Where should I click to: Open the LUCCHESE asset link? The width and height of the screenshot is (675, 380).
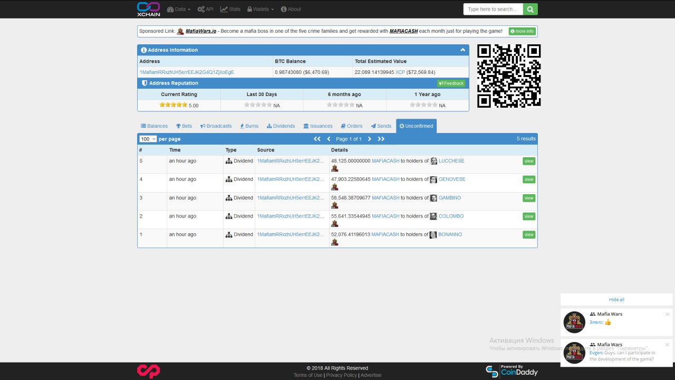[451, 161]
